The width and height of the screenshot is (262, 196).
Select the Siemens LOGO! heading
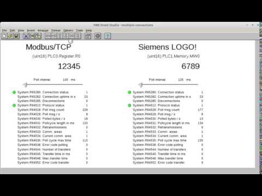(168, 47)
